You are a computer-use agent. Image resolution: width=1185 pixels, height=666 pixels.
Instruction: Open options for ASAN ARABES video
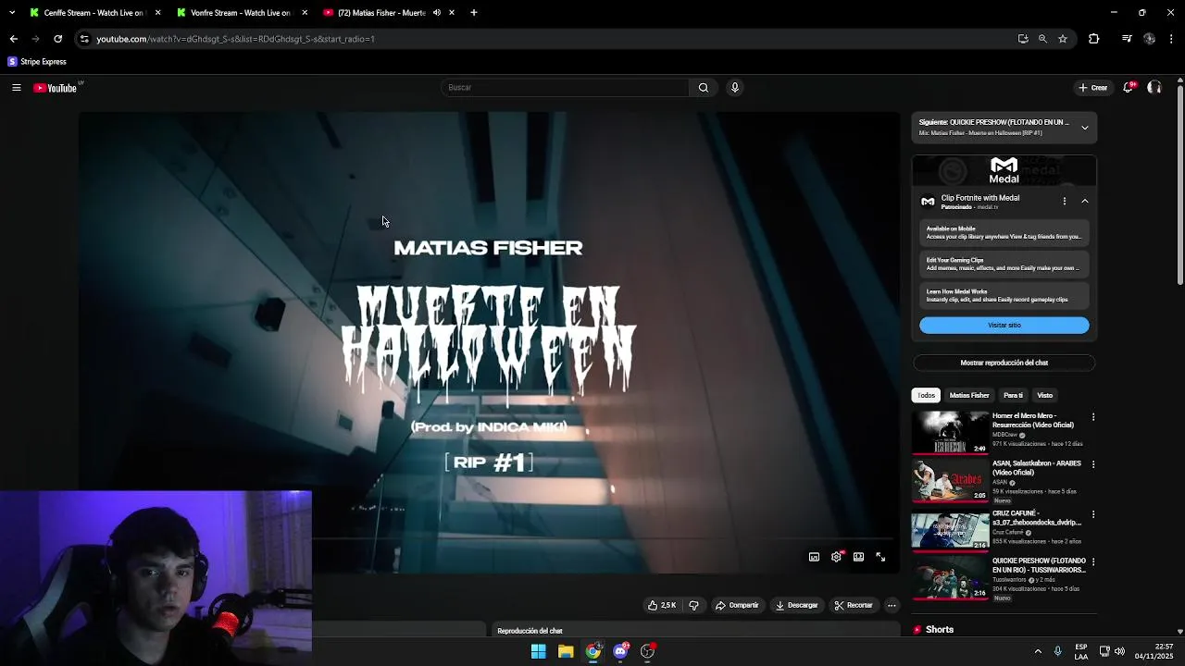[x=1093, y=464]
